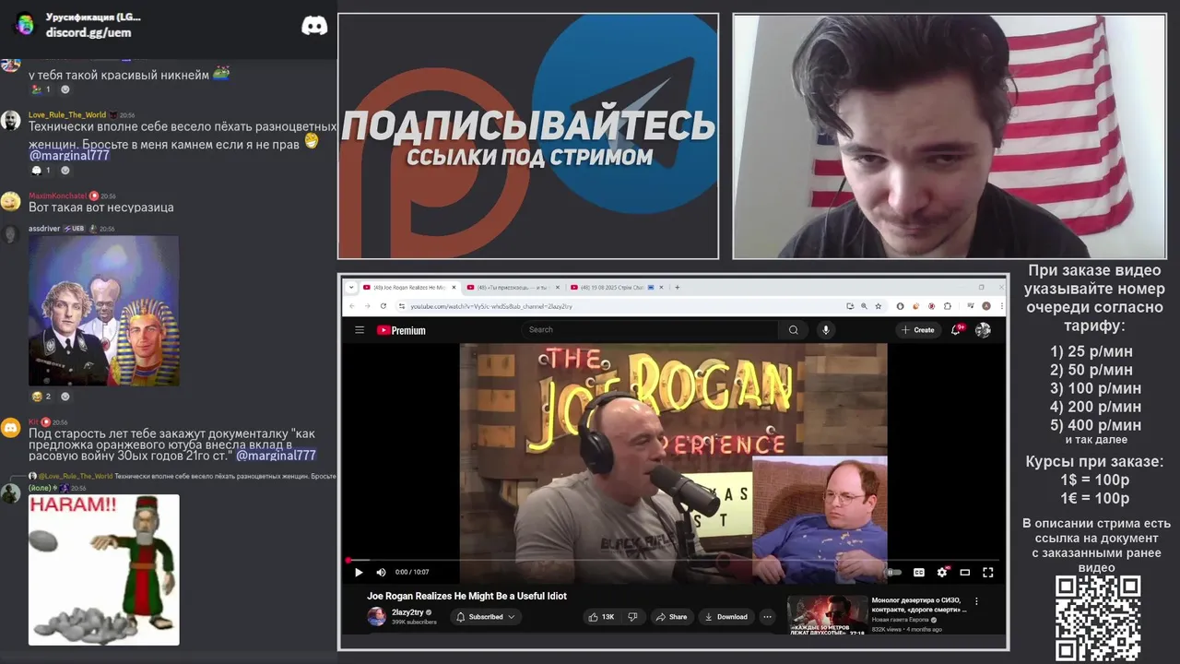Open the 2lazy2try channel name link
The width and height of the screenshot is (1180, 664).
click(x=407, y=612)
